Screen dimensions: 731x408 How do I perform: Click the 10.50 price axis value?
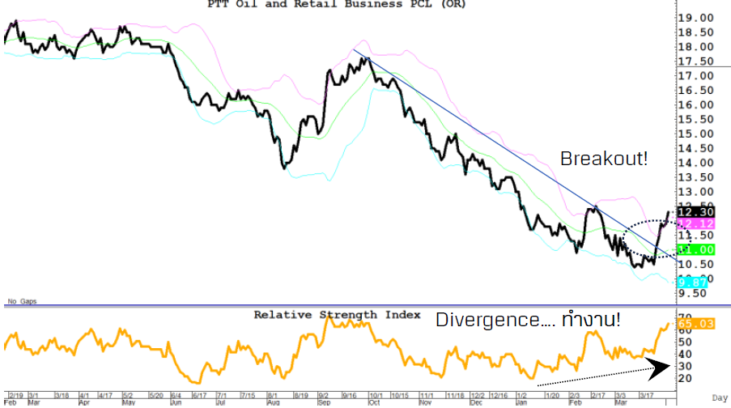(x=695, y=265)
